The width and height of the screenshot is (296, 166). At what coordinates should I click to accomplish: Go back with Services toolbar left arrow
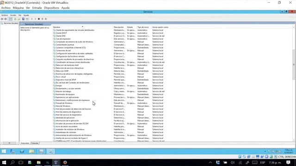point(2,19)
